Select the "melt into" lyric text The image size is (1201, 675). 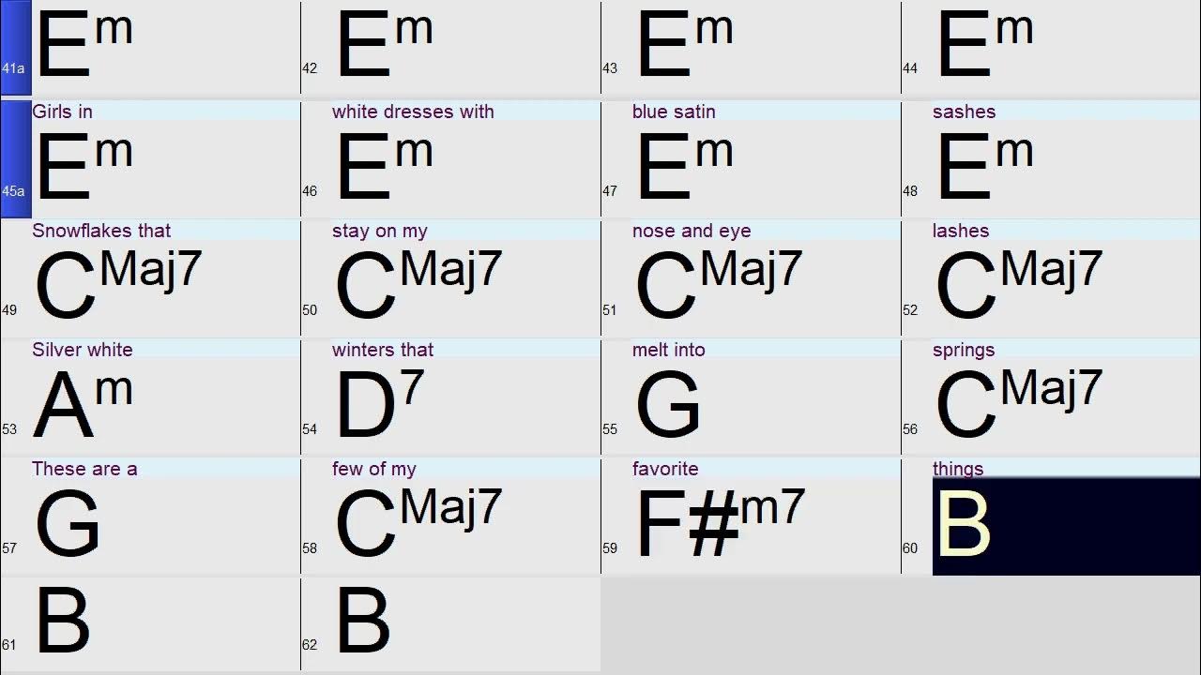(668, 350)
